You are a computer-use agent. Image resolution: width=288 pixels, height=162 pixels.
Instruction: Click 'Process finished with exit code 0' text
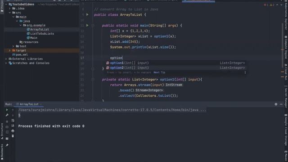(x=51, y=126)
